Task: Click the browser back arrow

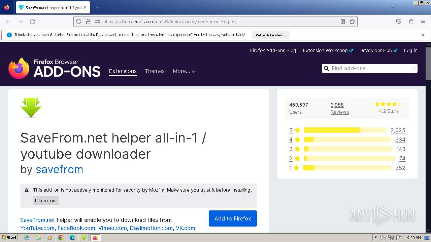Action: point(8,22)
